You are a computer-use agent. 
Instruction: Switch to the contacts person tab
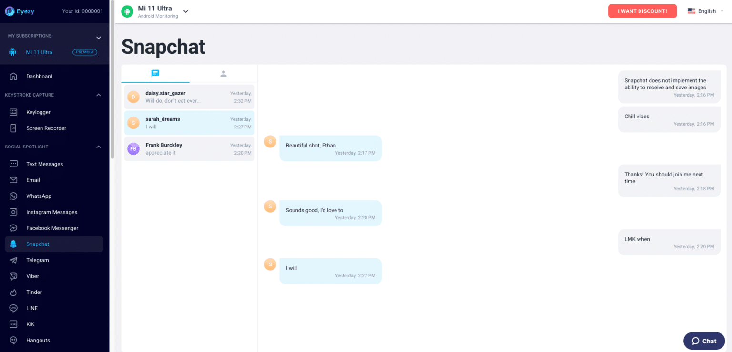tap(224, 74)
